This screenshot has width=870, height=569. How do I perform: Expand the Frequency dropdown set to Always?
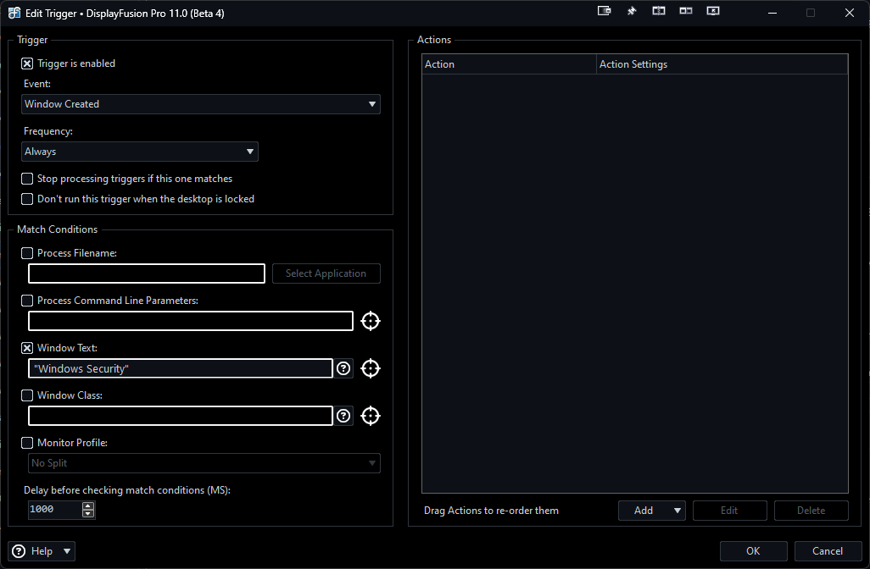[x=140, y=152]
